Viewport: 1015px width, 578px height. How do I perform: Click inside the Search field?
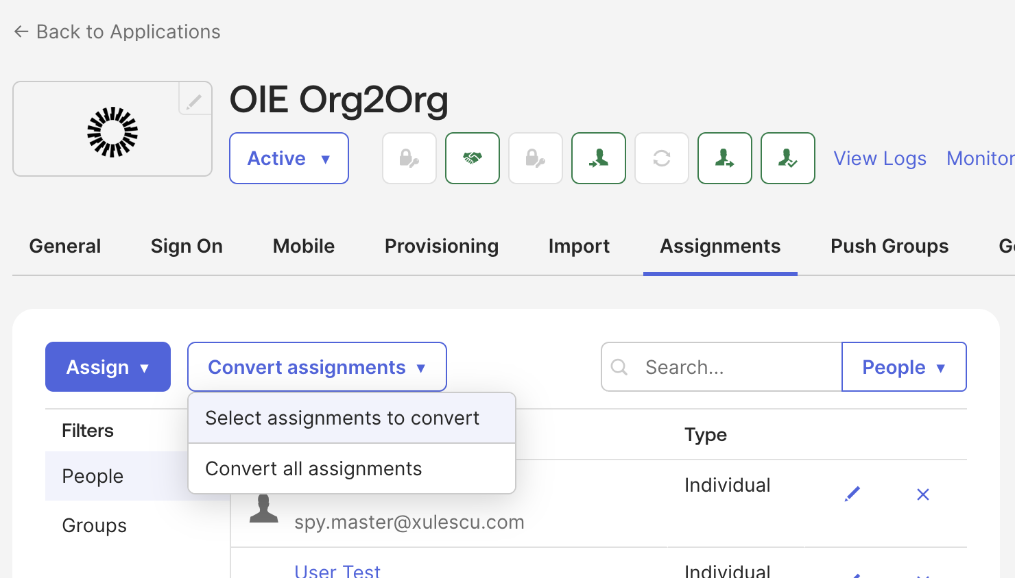[720, 367]
